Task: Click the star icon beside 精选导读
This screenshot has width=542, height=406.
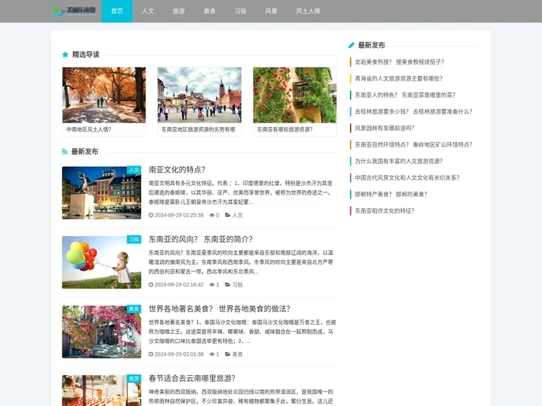Action: tap(65, 55)
